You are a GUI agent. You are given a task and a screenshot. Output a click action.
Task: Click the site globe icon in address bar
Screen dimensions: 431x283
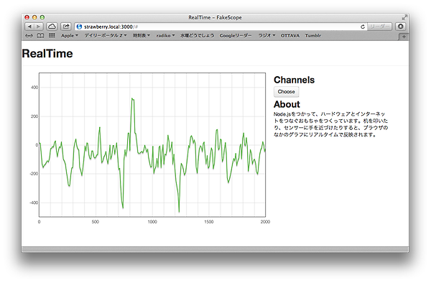pos(80,27)
